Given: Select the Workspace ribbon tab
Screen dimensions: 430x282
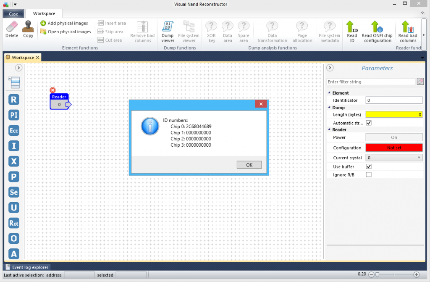Looking at the screenshot, I should tap(44, 13).
